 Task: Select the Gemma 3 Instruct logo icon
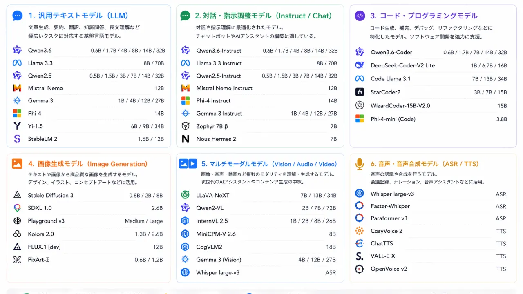(x=186, y=113)
